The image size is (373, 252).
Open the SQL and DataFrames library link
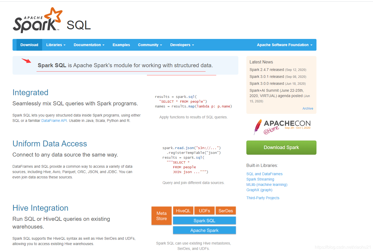point(264,174)
